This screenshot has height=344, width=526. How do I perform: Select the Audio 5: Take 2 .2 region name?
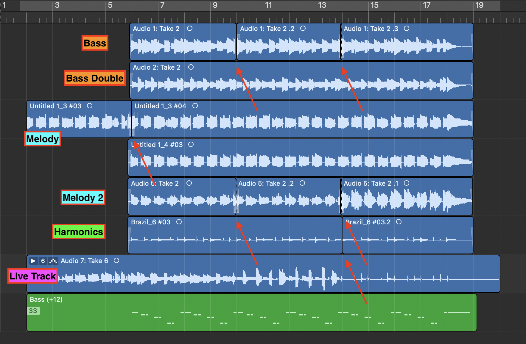pyautogui.click(x=266, y=183)
